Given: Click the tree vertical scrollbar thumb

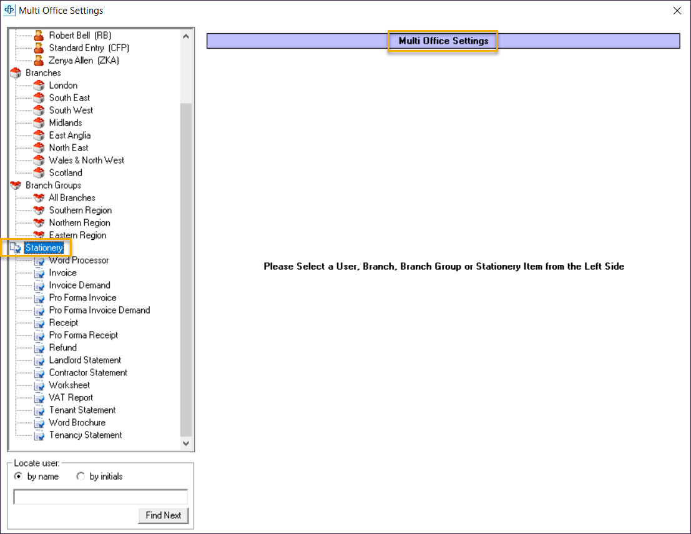Looking at the screenshot, I should 186,269.
